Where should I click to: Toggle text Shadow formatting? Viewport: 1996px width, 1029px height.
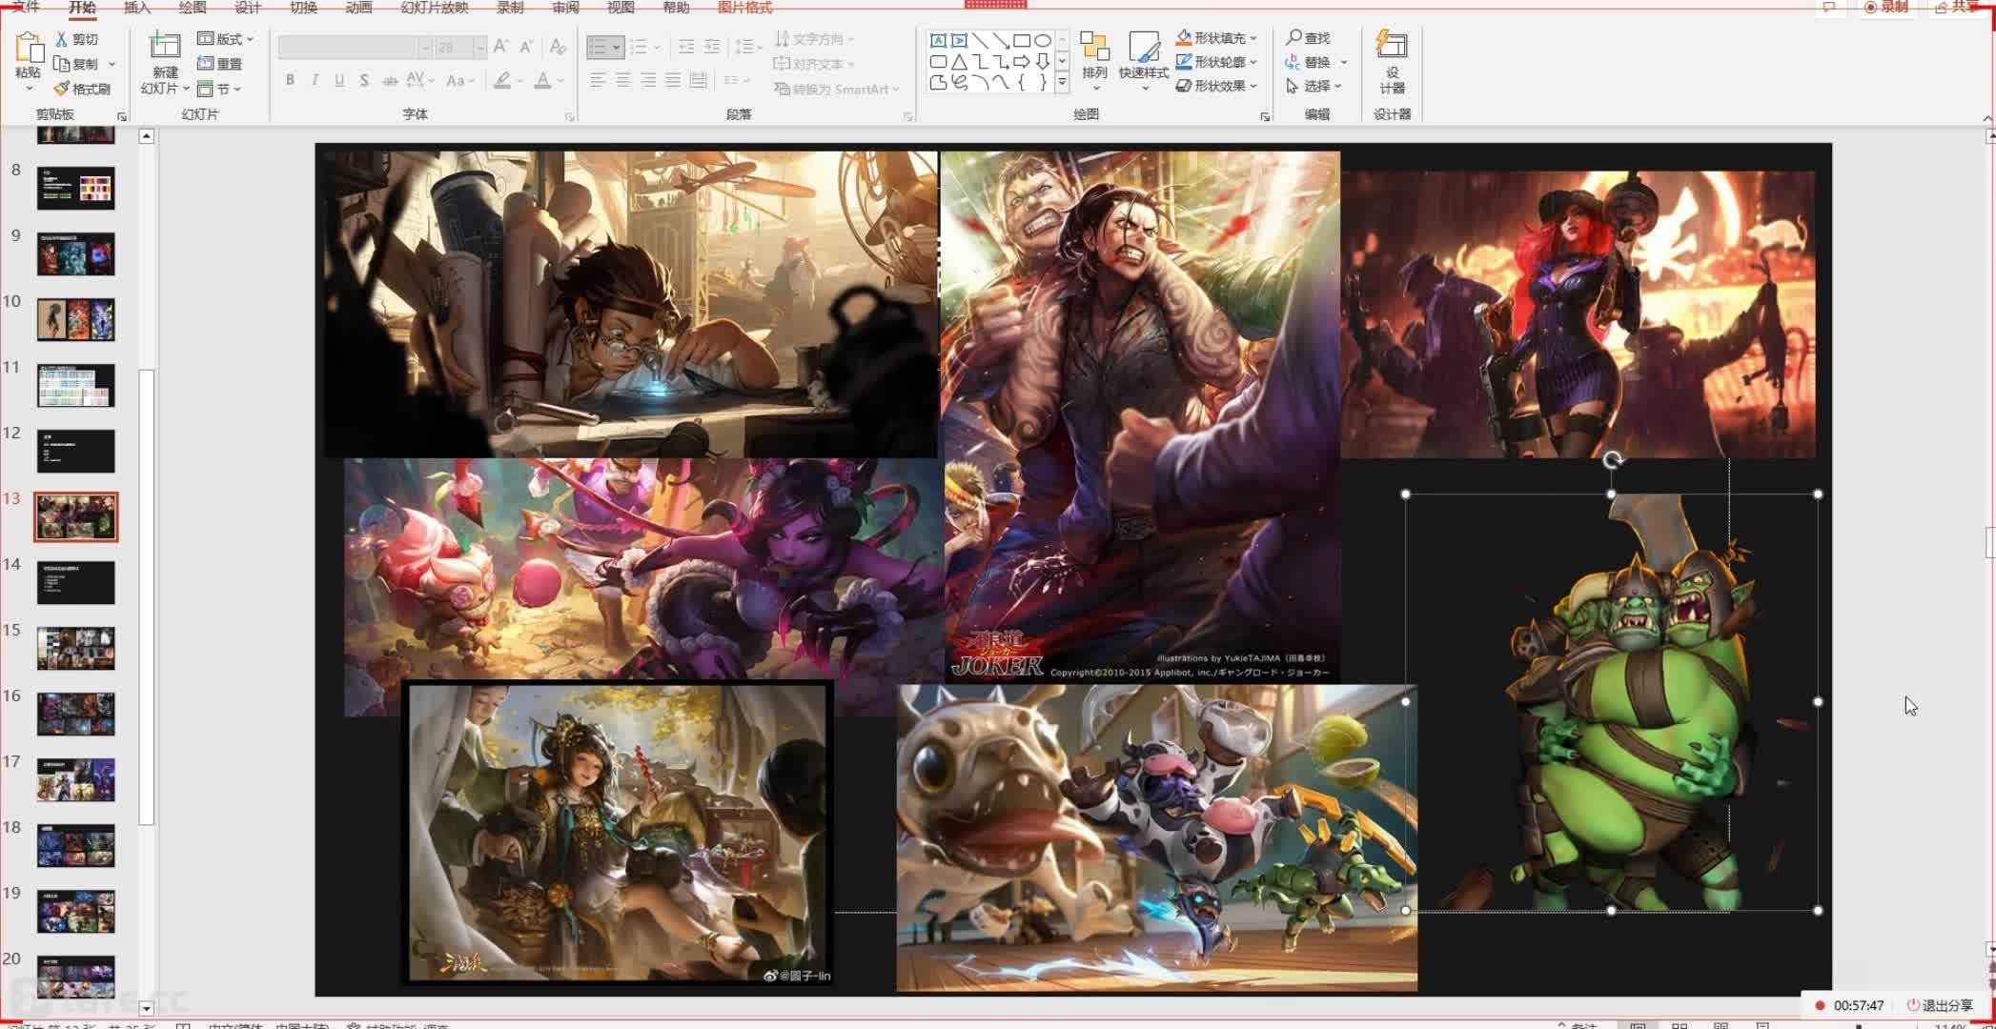(x=364, y=80)
